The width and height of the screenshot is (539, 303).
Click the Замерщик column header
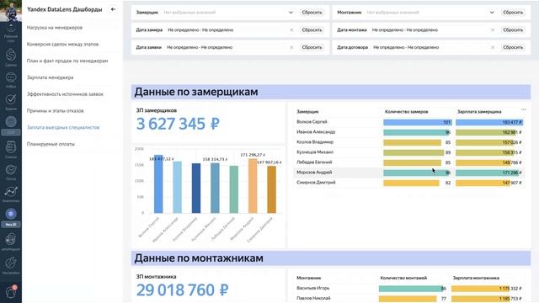307,112
